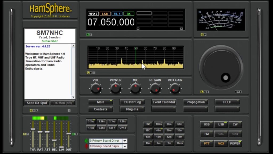The width and height of the screenshot is (273, 154).
Task: Click the THR slider handle
Action: [33, 129]
